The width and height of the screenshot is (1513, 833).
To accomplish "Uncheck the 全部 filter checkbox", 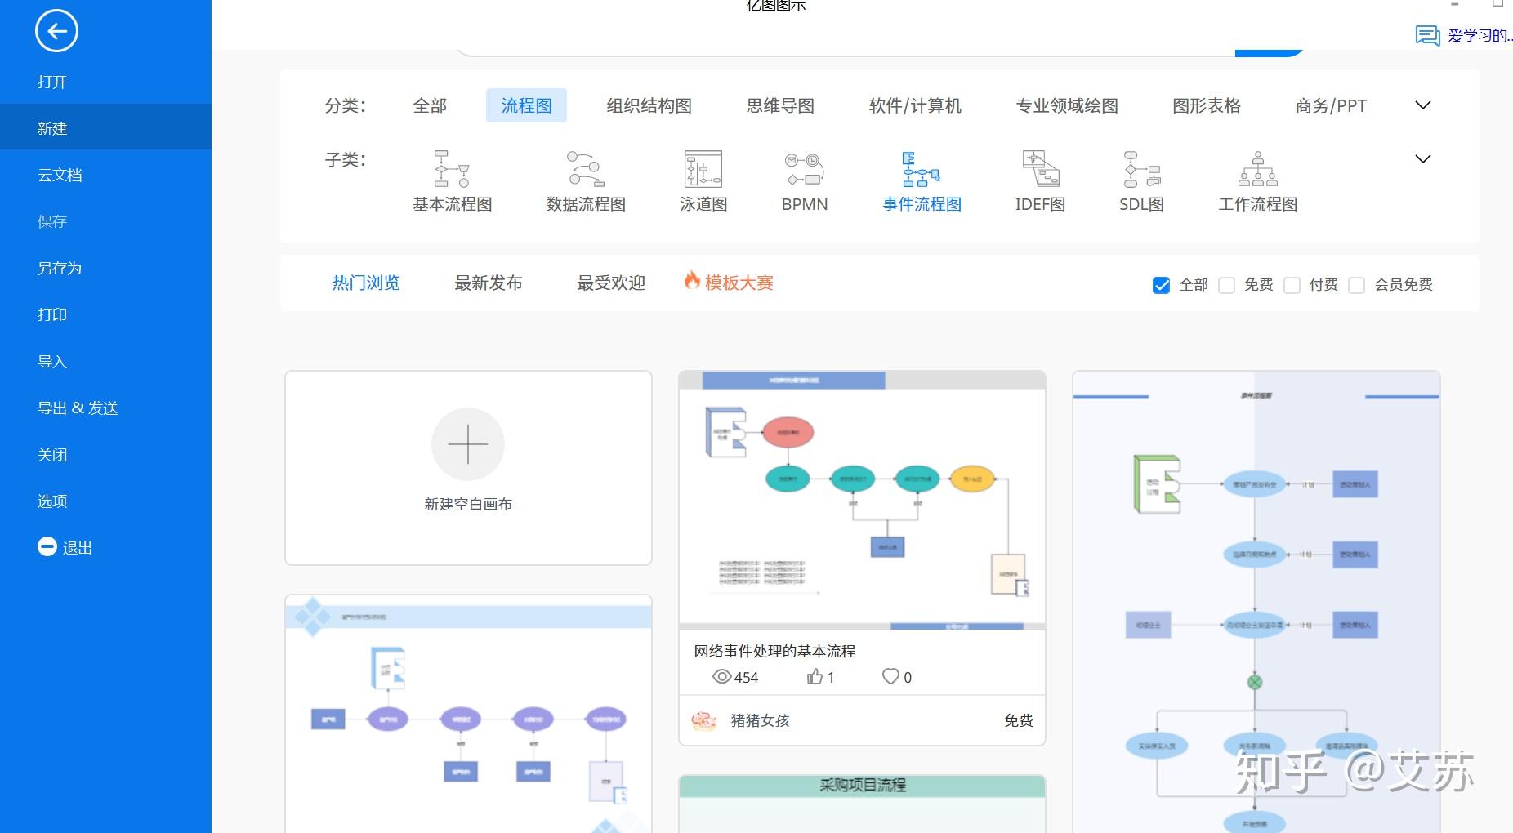I will coord(1162,285).
